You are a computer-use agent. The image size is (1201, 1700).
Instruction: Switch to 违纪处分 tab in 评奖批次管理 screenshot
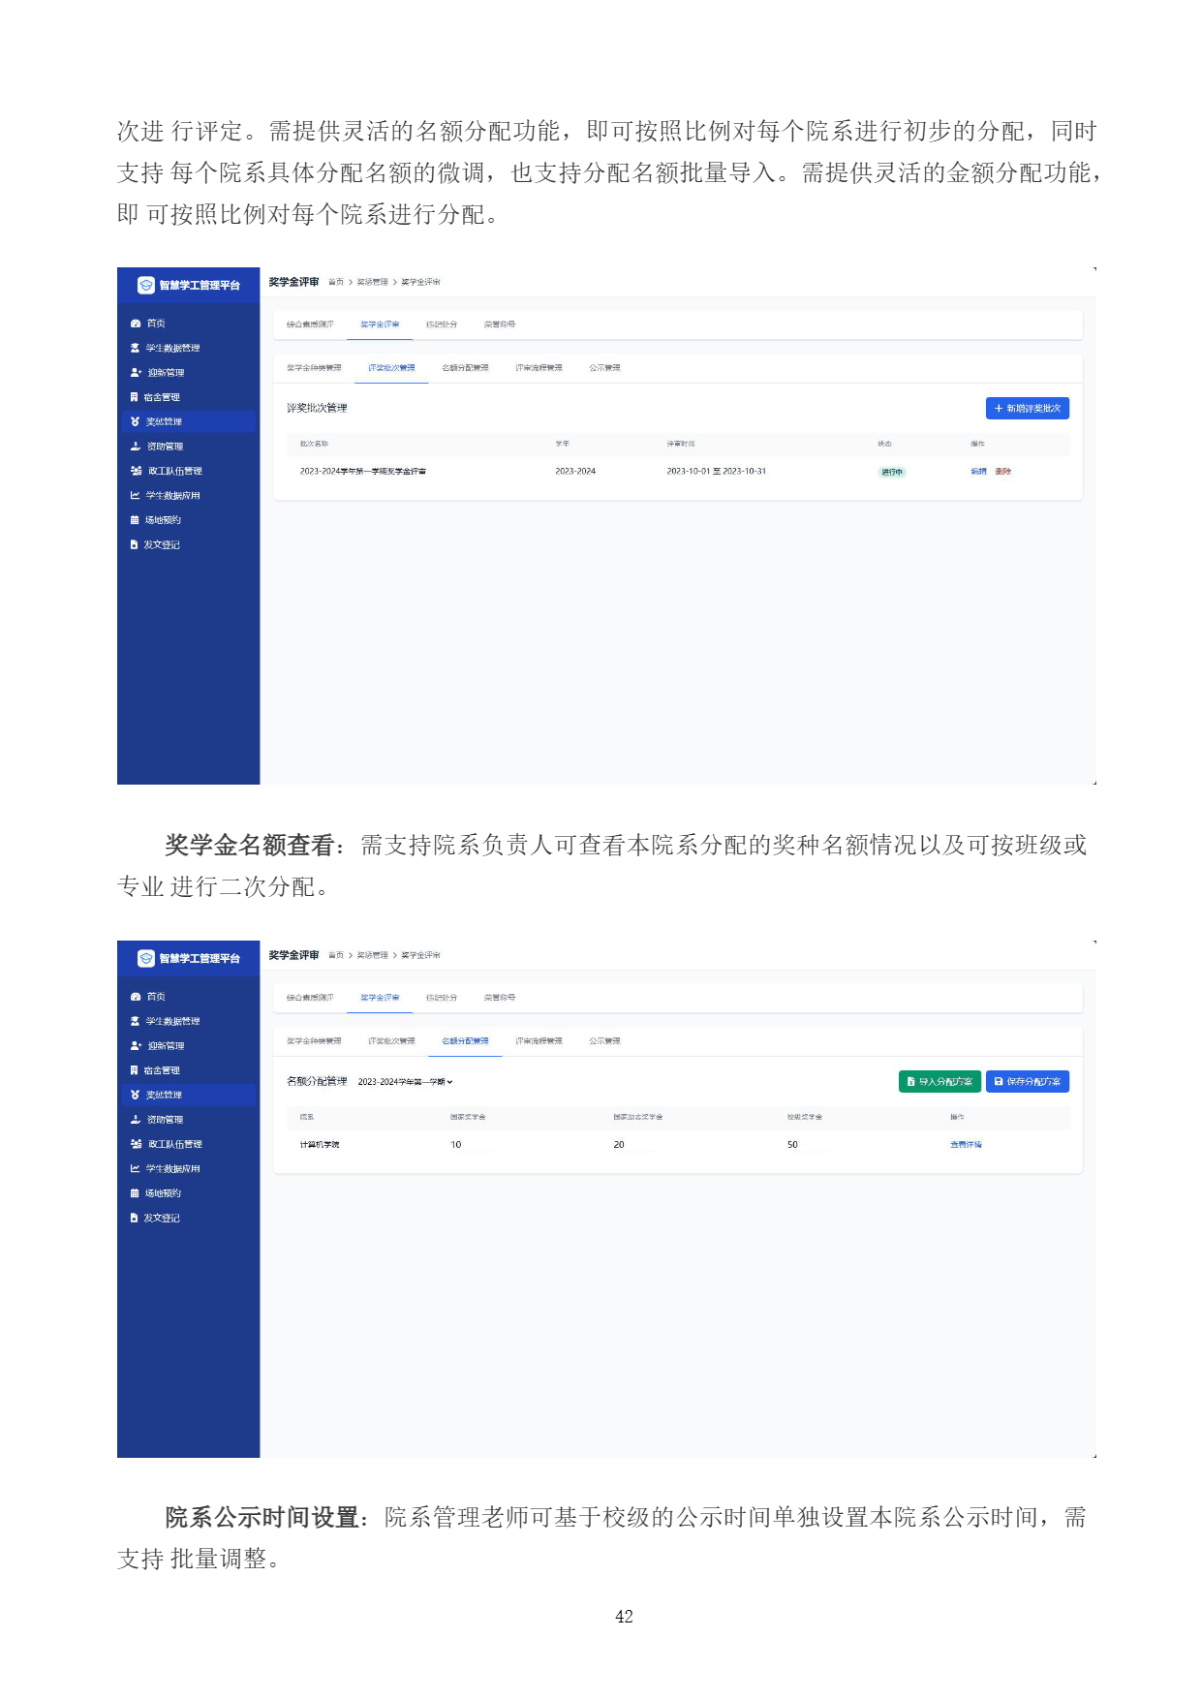(x=442, y=325)
